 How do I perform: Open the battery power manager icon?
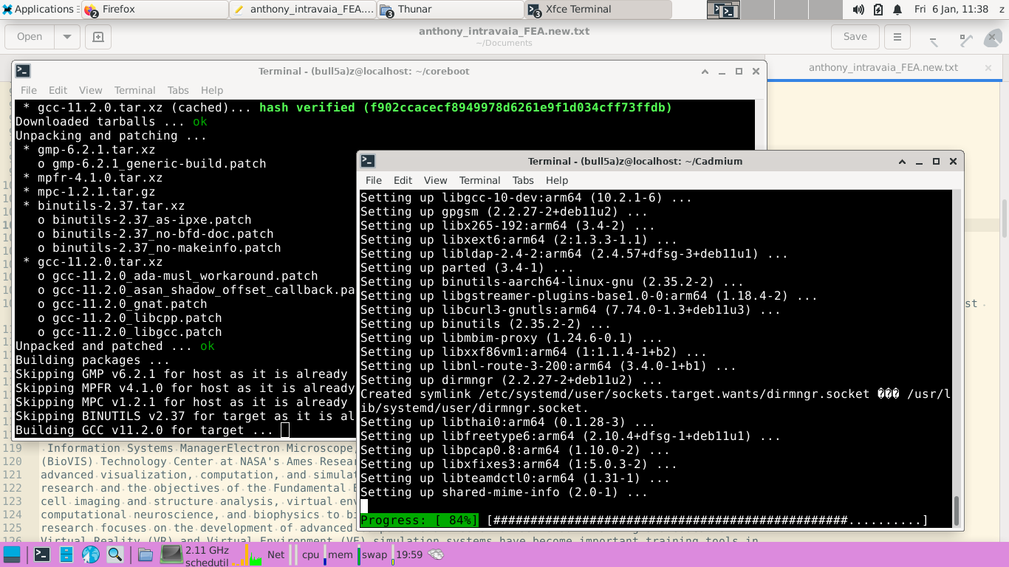878,10
